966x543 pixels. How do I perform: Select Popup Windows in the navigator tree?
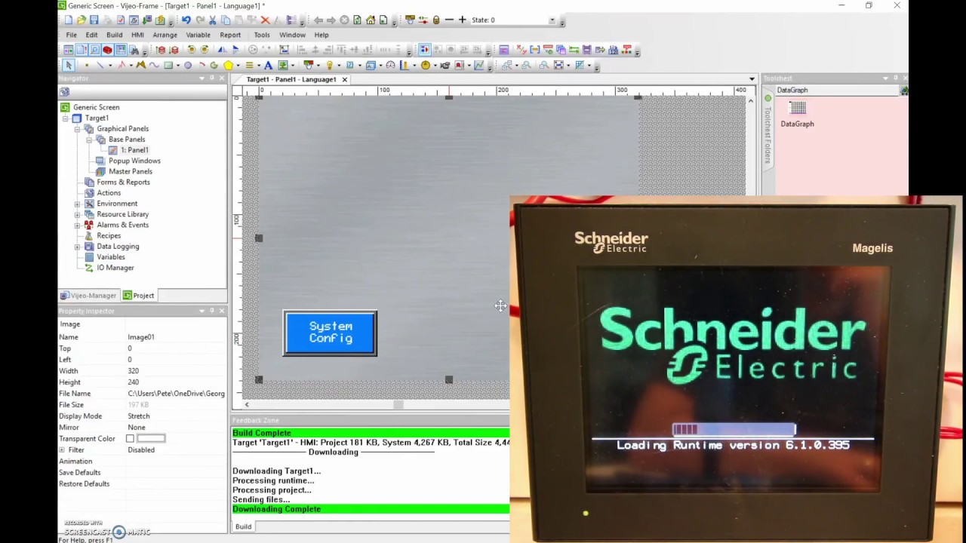134,161
